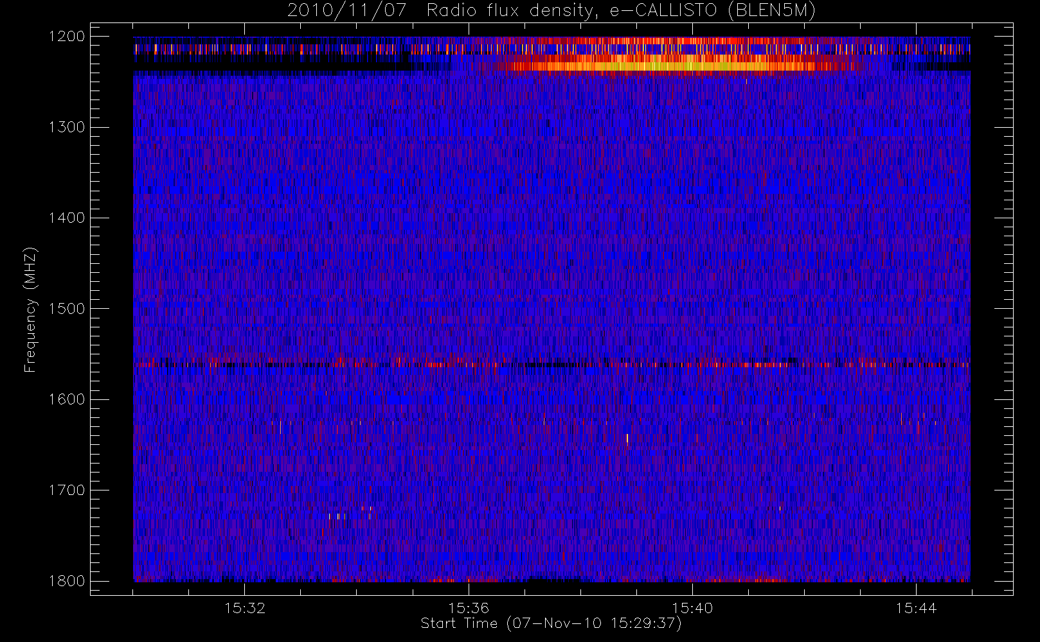
Task: Click the 15:32 time tick label
Action: (x=245, y=608)
